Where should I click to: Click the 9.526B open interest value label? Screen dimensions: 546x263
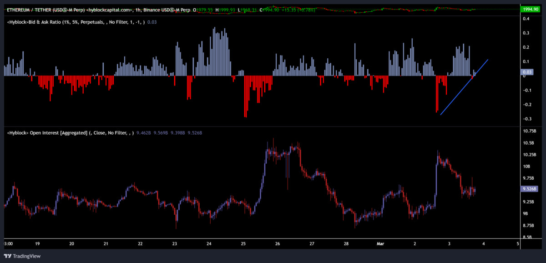528,188
